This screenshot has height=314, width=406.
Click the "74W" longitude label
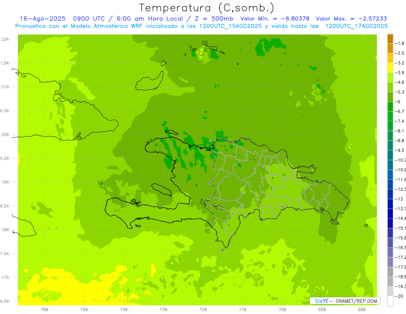pos(124,310)
